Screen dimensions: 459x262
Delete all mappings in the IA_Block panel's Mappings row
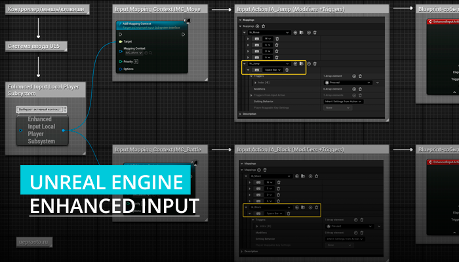[265, 170]
